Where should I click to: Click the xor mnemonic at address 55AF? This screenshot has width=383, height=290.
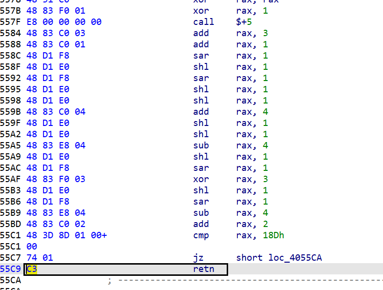pyautogui.click(x=201, y=179)
